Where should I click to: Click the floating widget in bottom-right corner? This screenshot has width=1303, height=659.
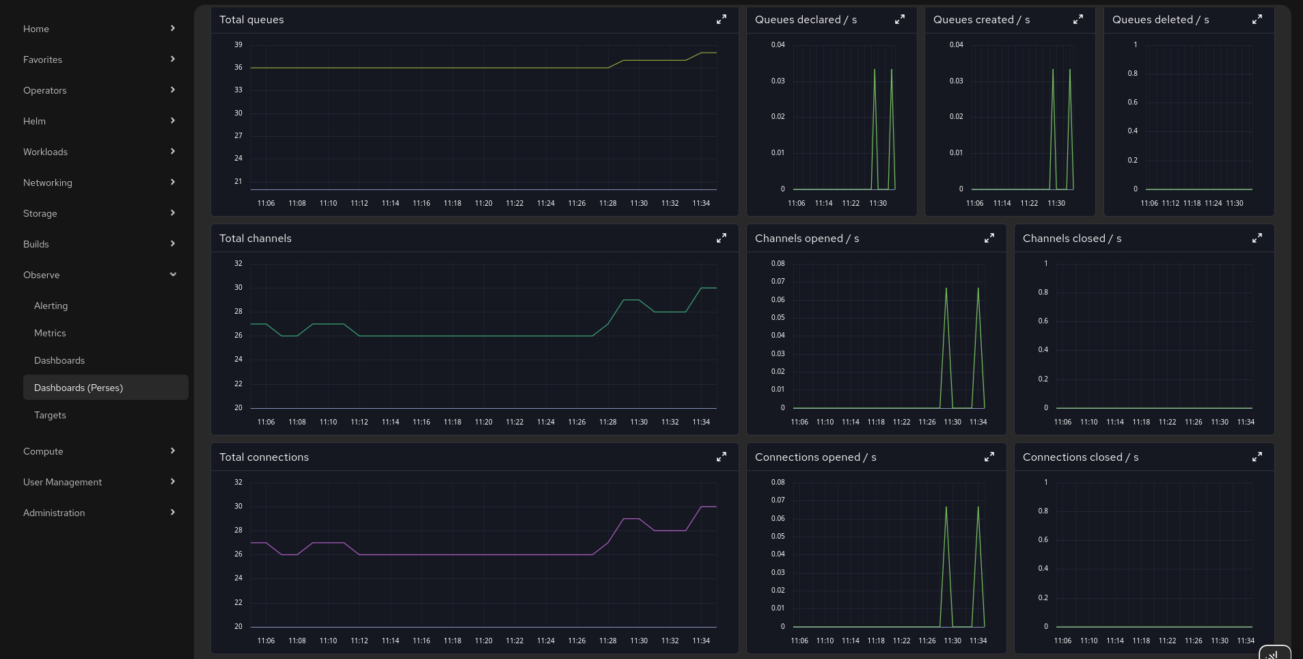tap(1274, 653)
